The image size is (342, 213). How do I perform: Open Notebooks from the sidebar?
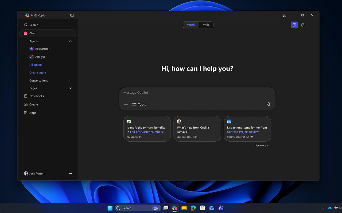pos(34,96)
